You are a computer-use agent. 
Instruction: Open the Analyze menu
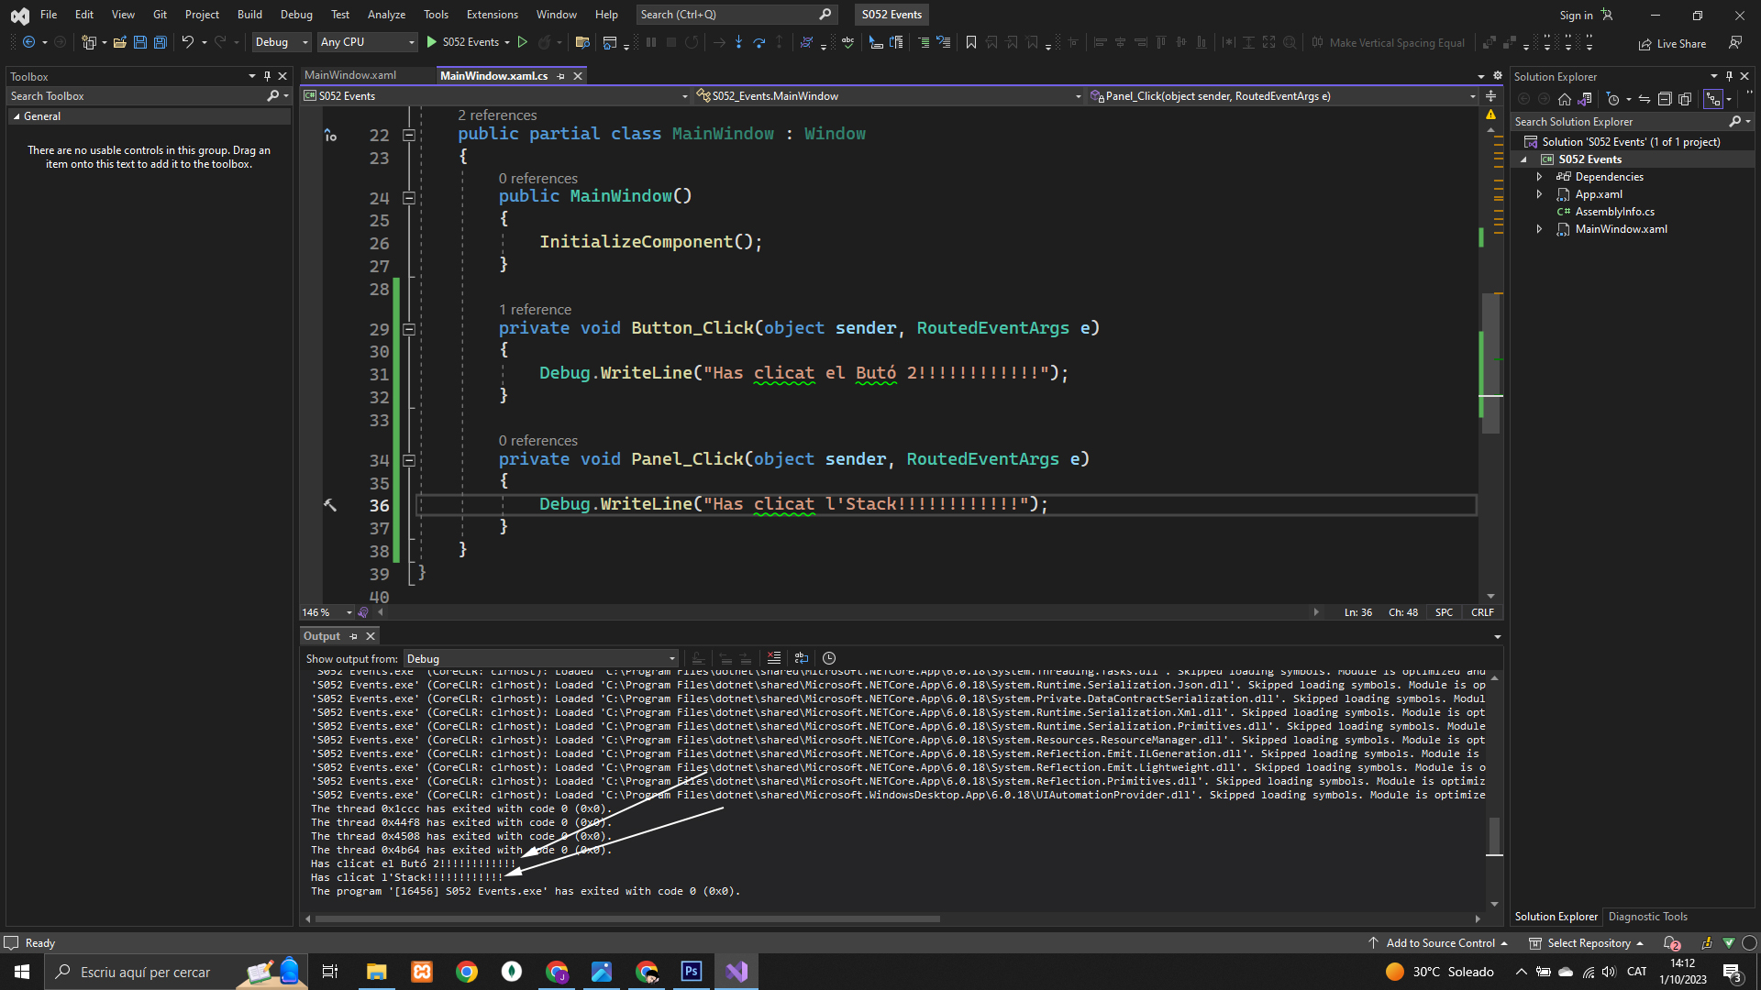(x=385, y=15)
